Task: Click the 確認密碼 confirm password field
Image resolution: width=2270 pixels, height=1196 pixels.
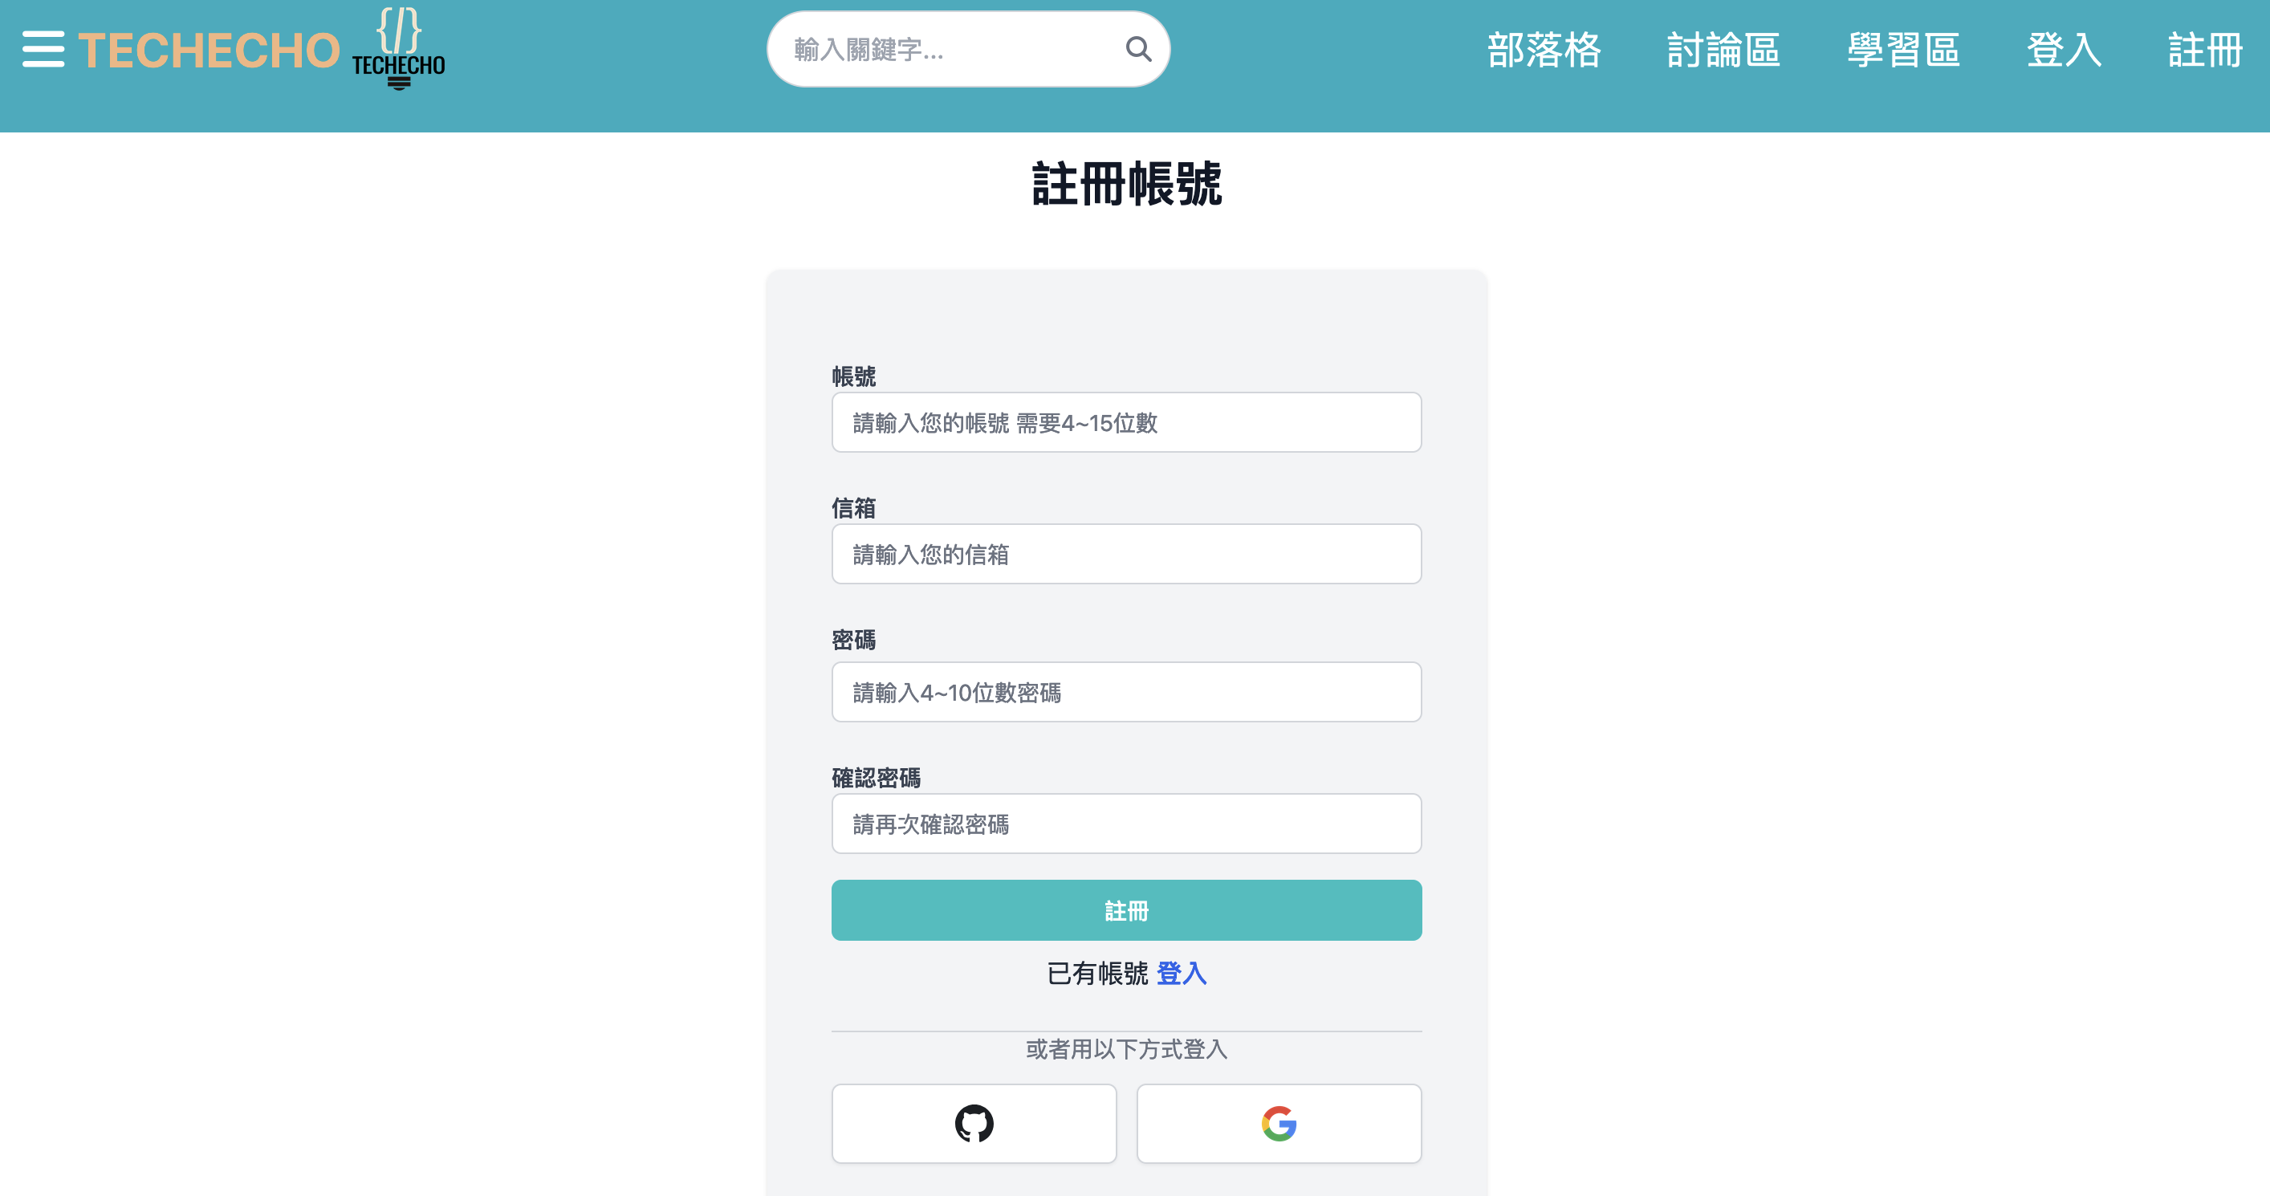Action: 1126,824
